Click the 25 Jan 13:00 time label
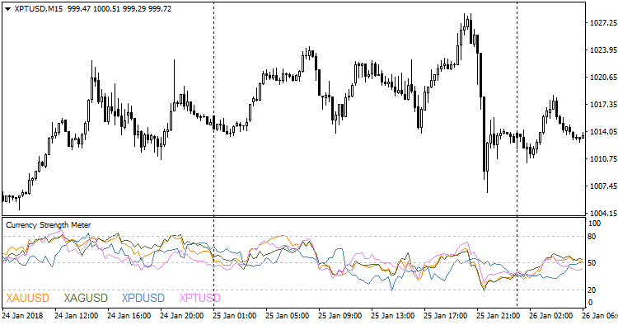The image size is (618, 325). [x=393, y=316]
